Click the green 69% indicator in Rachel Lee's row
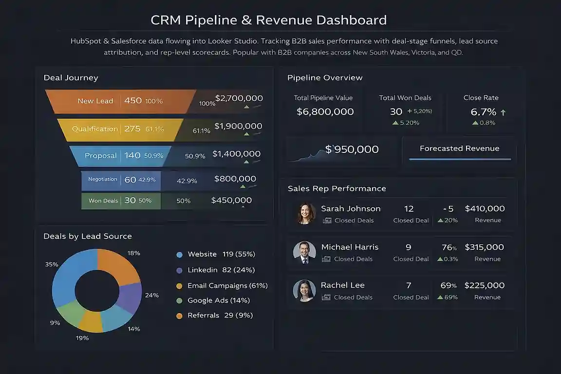Image resolution: width=561 pixels, height=374 pixels. (447, 297)
